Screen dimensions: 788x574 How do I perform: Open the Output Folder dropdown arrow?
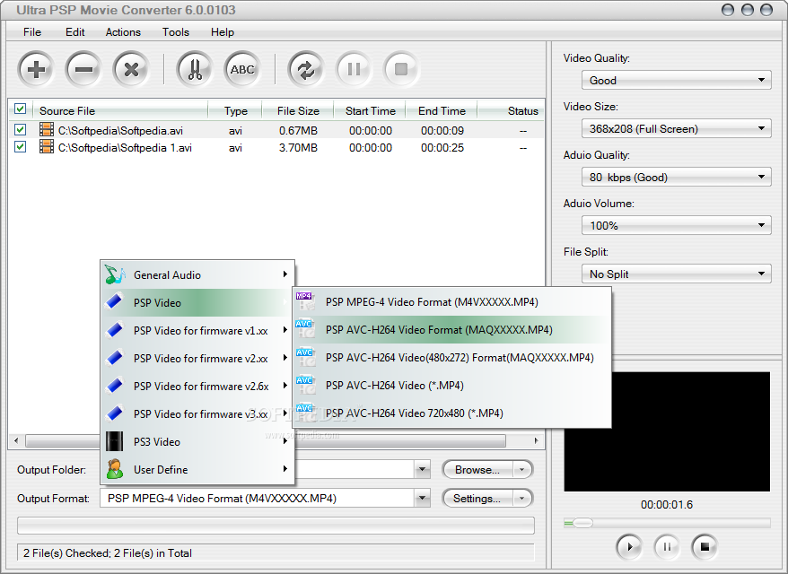point(423,470)
